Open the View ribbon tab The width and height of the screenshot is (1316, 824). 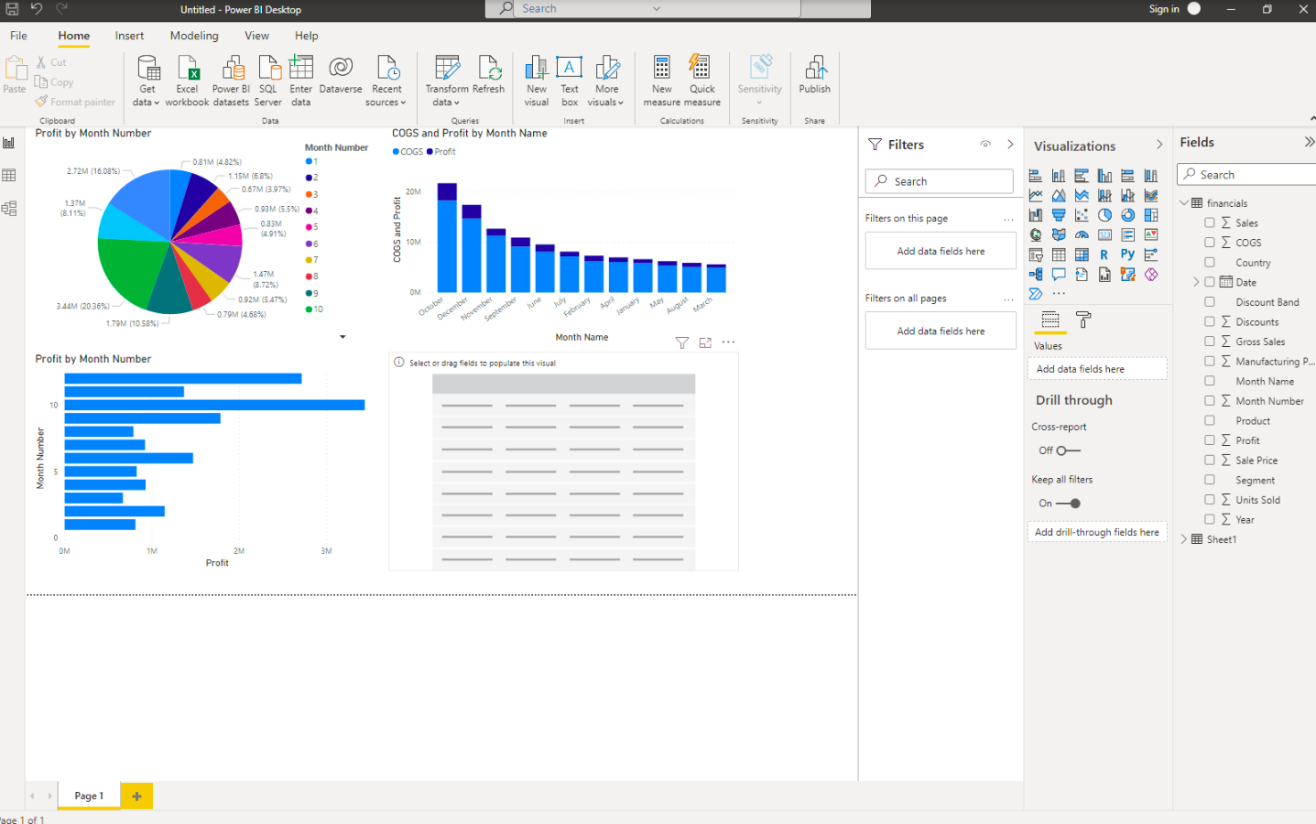pyautogui.click(x=256, y=36)
